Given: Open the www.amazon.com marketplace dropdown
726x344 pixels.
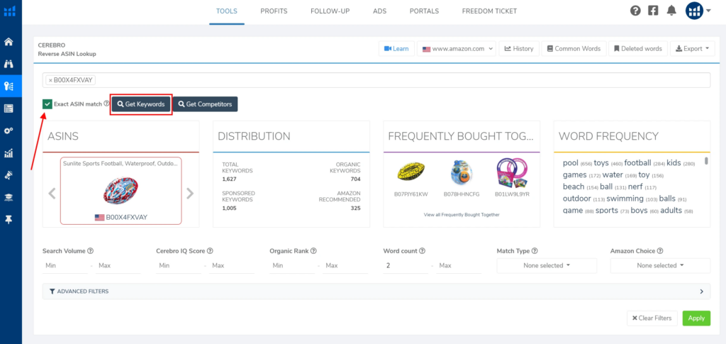Looking at the screenshot, I should tap(457, 49).
